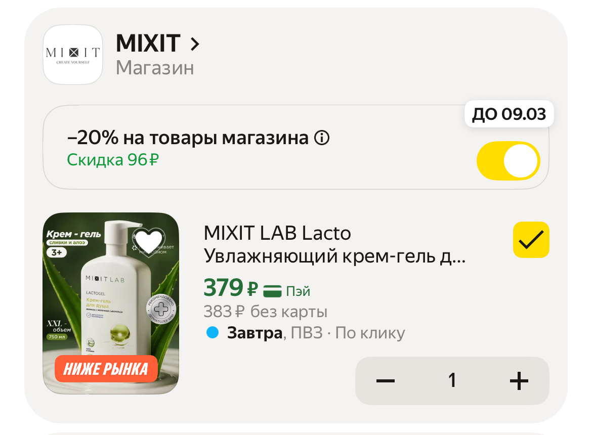
Task: Click the 'ДО 09.03' expiry label
Action: (x=509, y=114)
